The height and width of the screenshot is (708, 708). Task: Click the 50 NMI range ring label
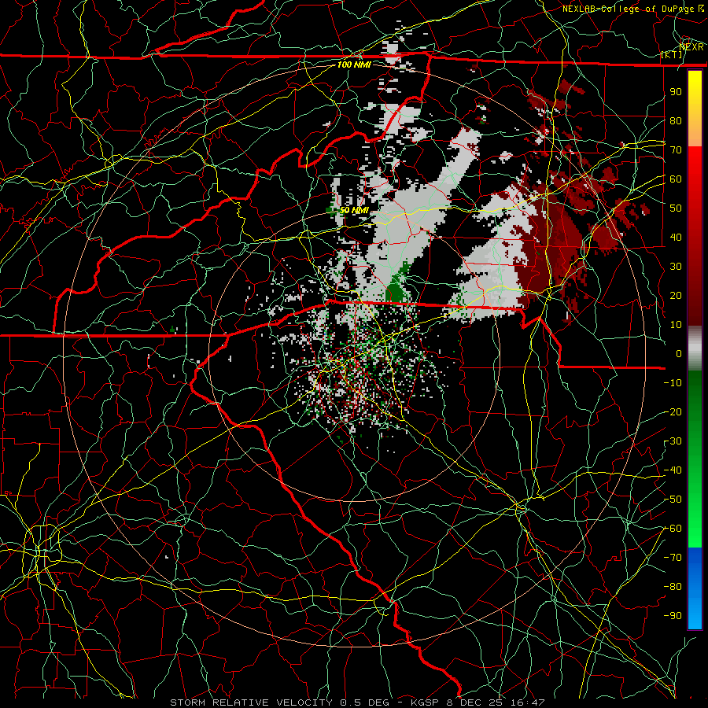tap(354, 210)
